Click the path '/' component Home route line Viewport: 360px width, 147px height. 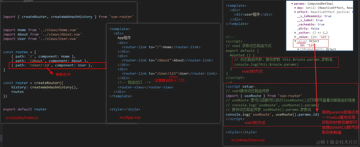44,56
